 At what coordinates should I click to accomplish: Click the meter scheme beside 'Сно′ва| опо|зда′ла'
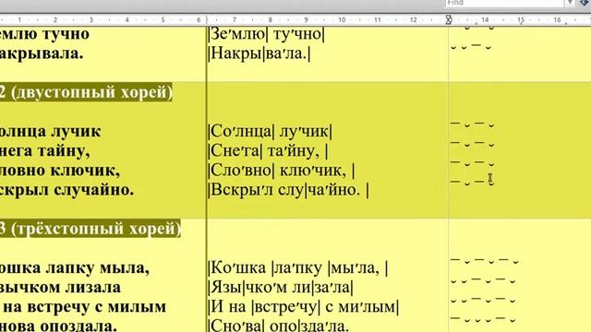click(483, 319)
